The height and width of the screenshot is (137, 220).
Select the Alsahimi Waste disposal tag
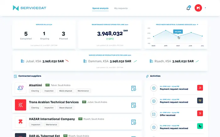tap(65, 91)
